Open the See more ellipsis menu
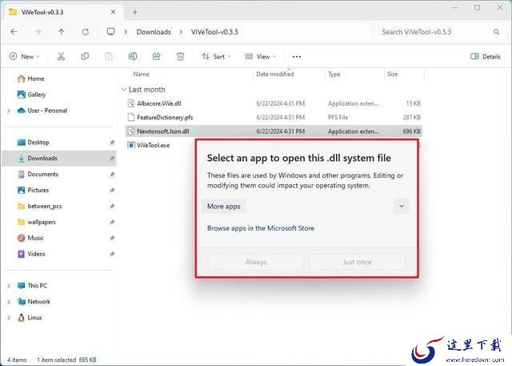The height and width of the screenshot is (366, 512). (x=297, y=57)
